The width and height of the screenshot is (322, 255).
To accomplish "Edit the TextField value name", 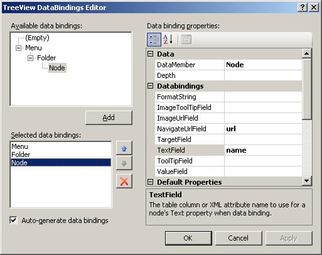I will click(263, 150).
